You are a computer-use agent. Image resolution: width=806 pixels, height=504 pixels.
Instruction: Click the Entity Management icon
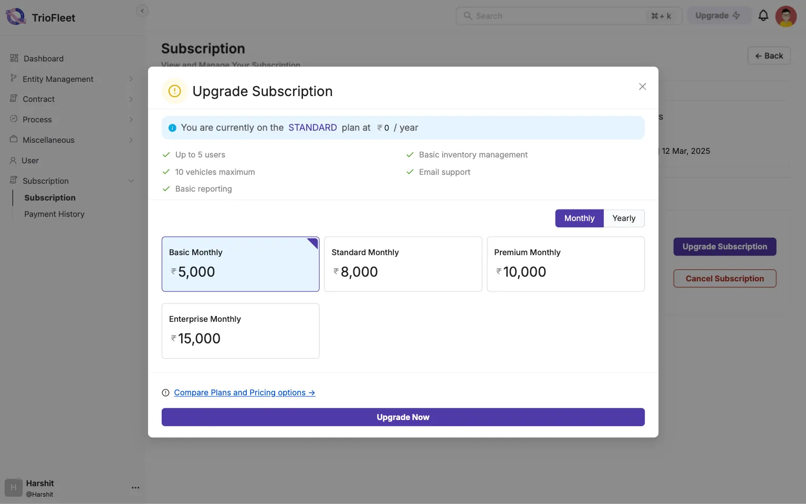[14, 79]
